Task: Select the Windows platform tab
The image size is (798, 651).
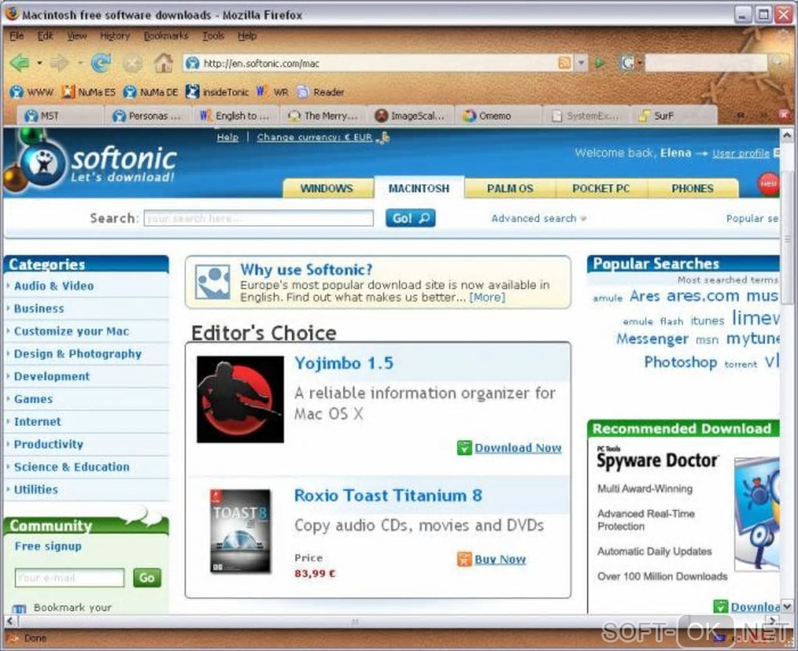Action: pyautogui.click(x=327, y=188)
